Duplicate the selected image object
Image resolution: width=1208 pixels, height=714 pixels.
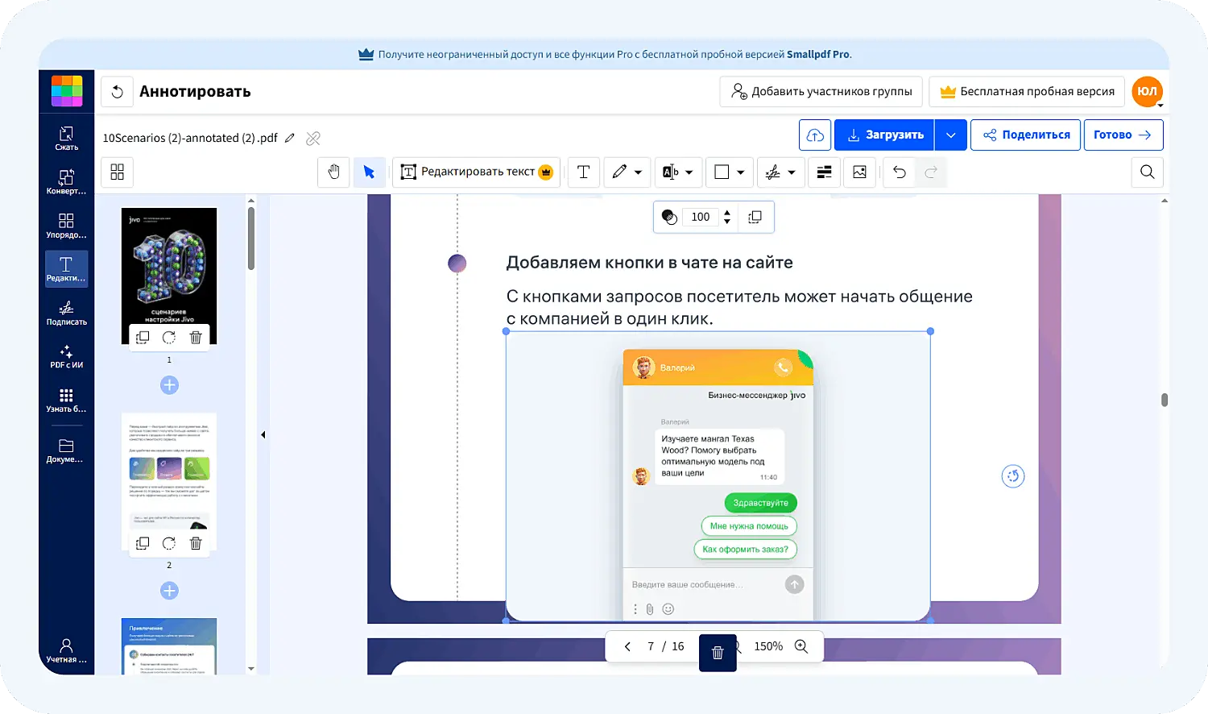(755, 217)
